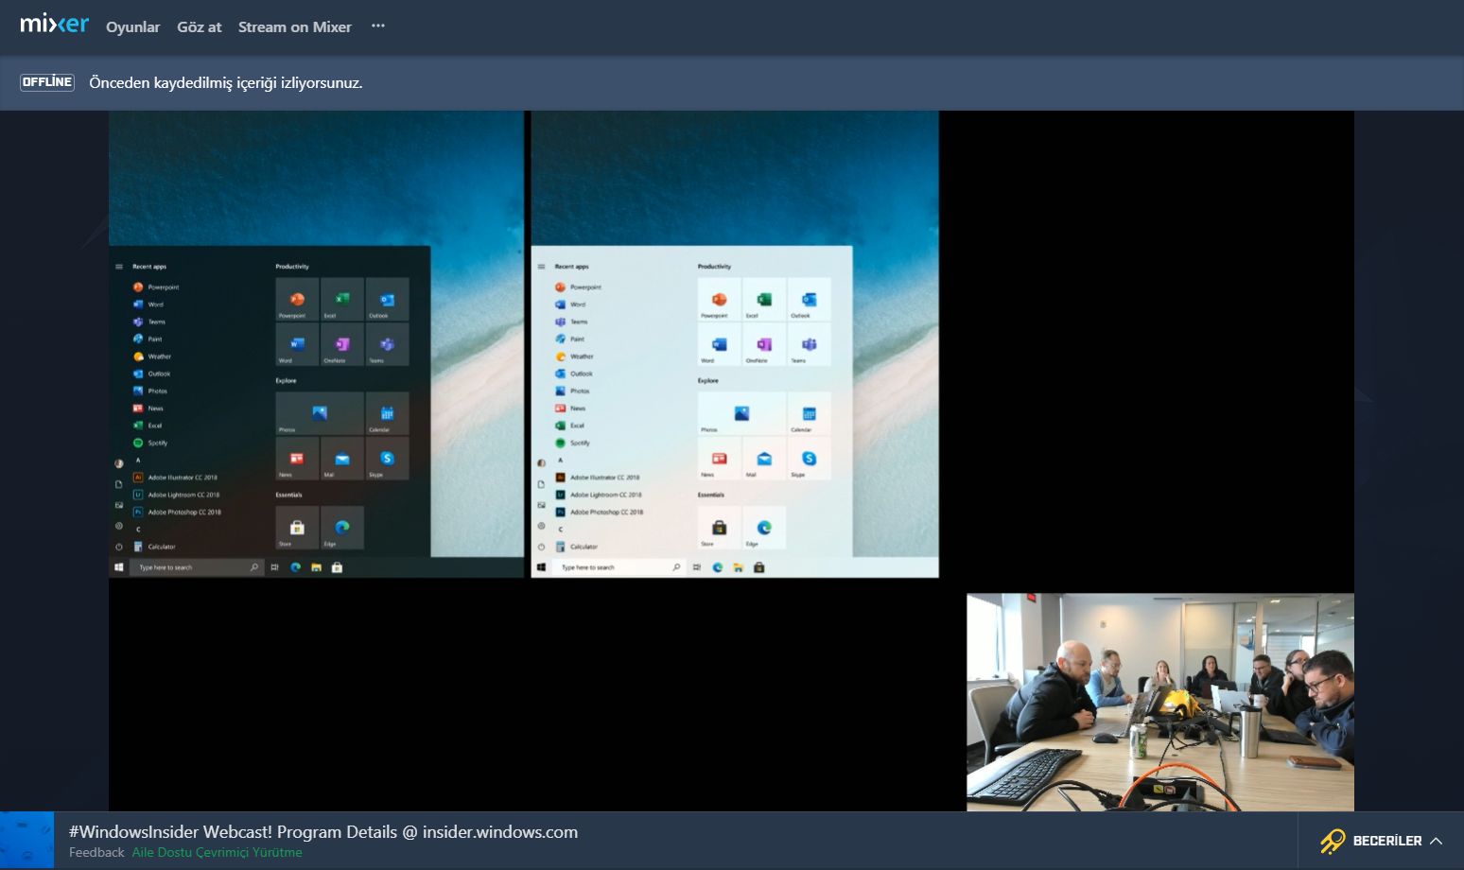Click the power icon in dark Start menu
The image size is (1464, 870).
[118, 547]
